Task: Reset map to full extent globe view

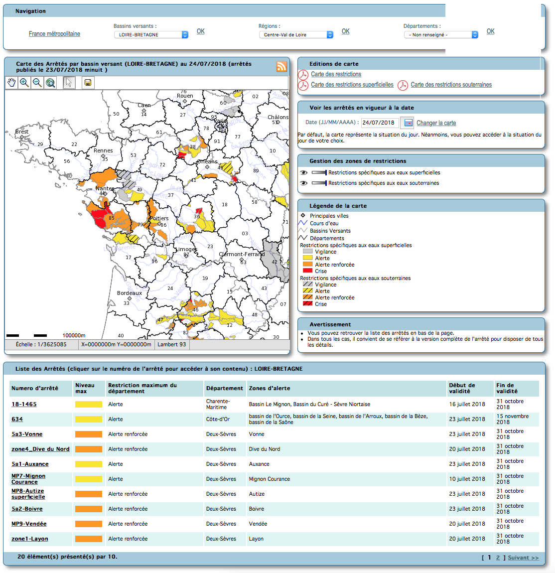Action: (50, 83)
